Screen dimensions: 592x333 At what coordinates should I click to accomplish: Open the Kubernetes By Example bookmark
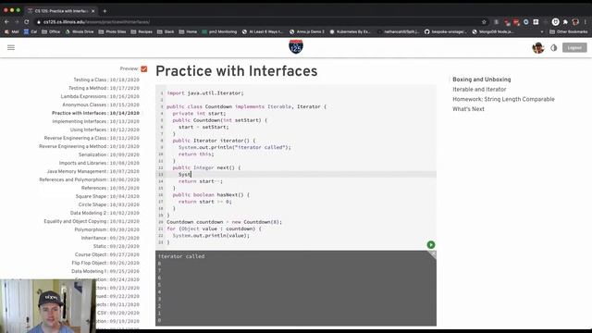coord(350,31)
